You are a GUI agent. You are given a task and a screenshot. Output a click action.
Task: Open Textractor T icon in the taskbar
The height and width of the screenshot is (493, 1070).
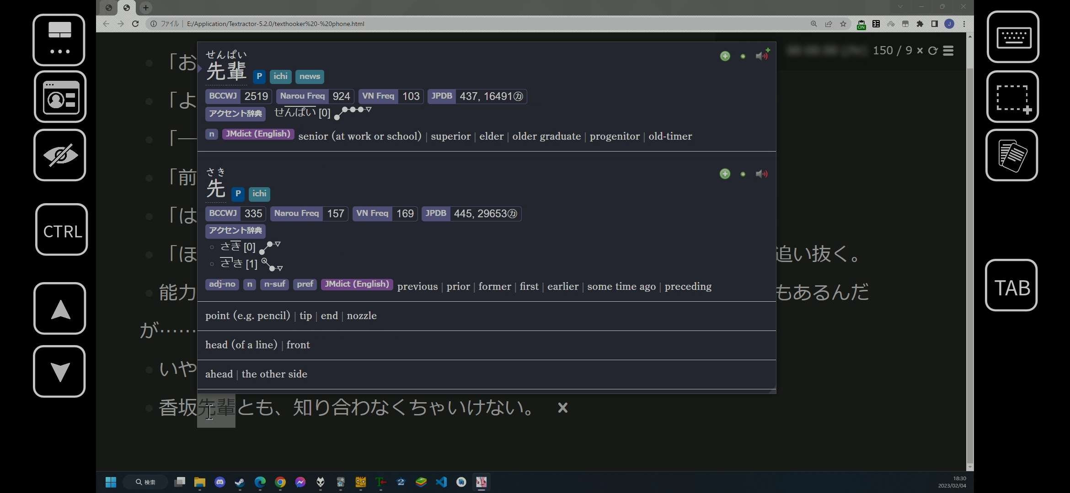[381, 482]
